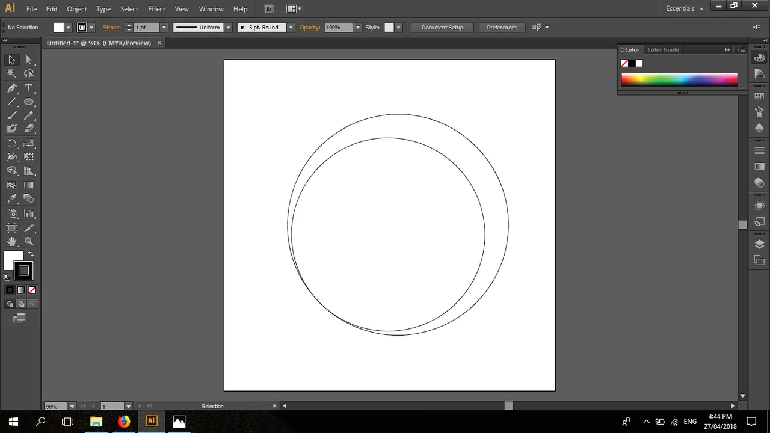Select the Lasso tool

pos(29,73)
